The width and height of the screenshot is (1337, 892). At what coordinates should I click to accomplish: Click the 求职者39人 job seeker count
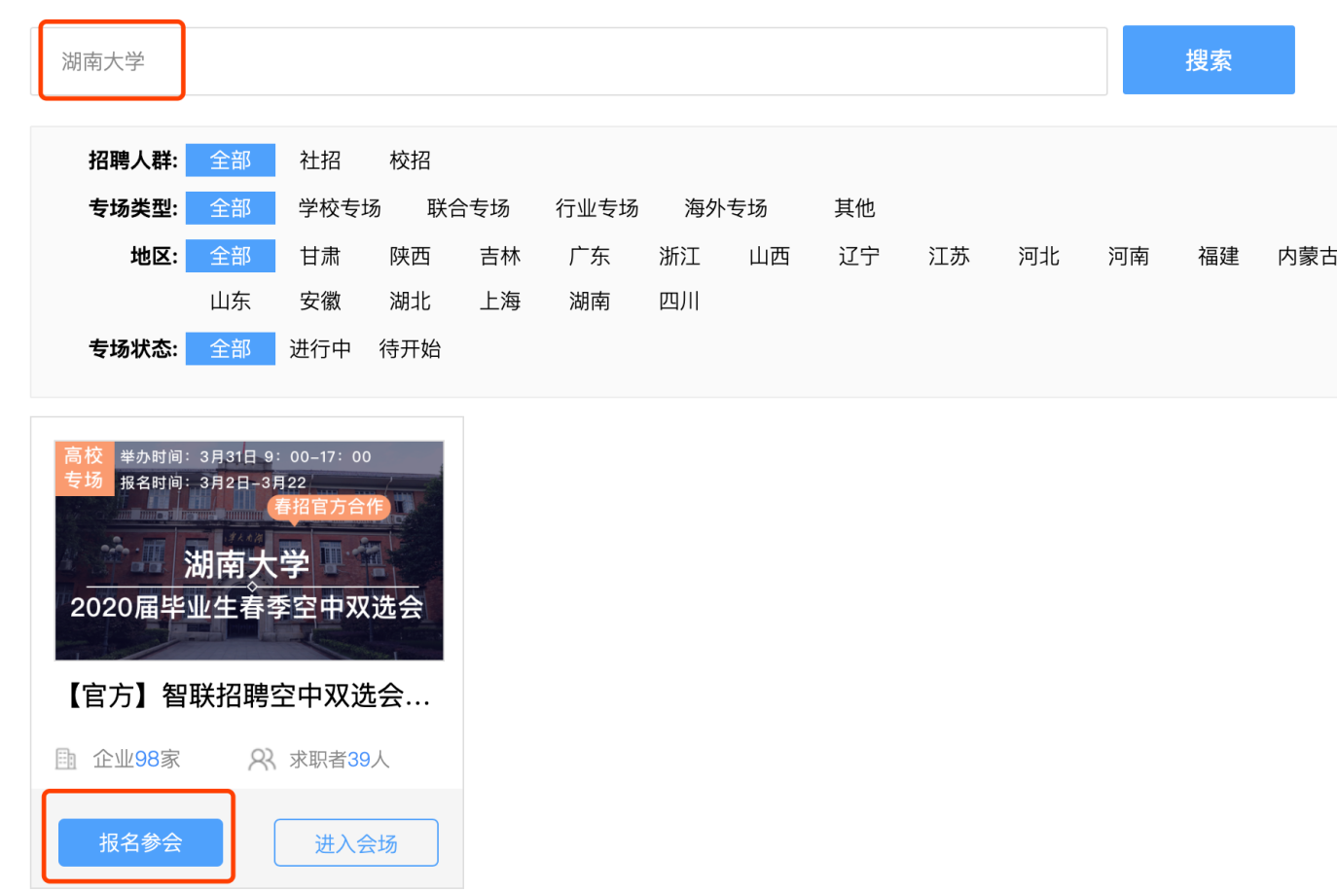tap(340, 759)
